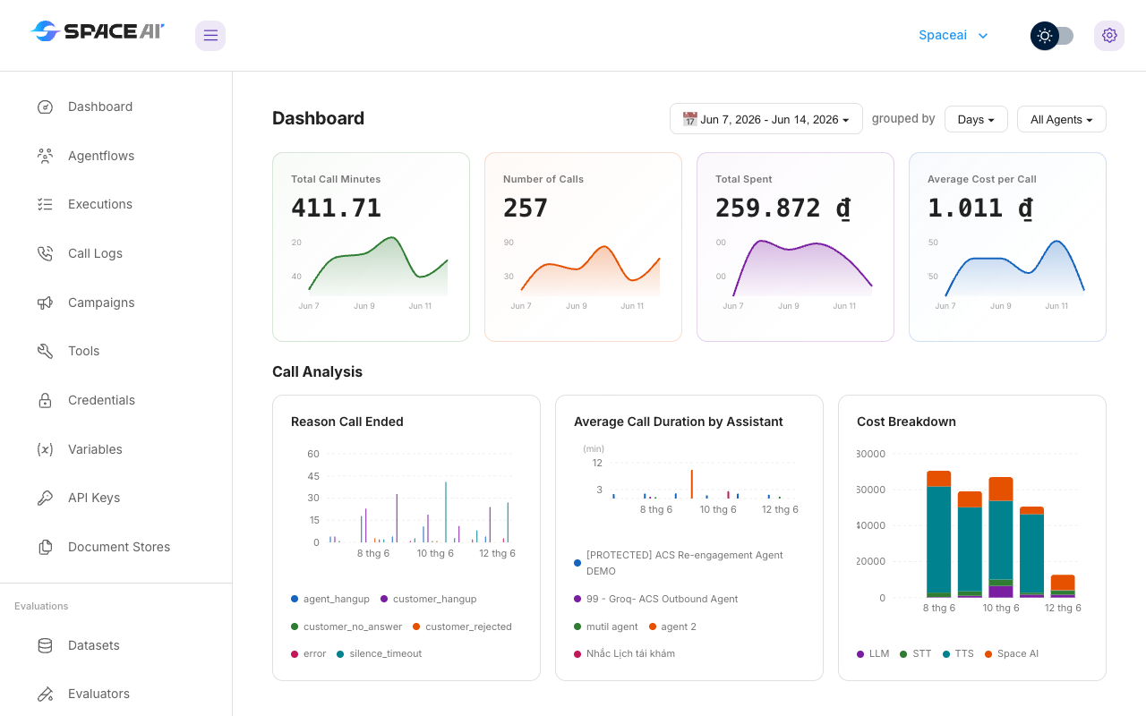Toggle Nhắc Lịch tái khám legend series

pyautogui.click(x=625, y=653)
